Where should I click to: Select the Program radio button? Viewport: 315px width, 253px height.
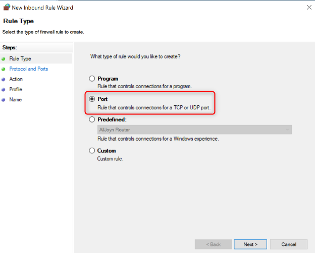[x=92, y=79]
